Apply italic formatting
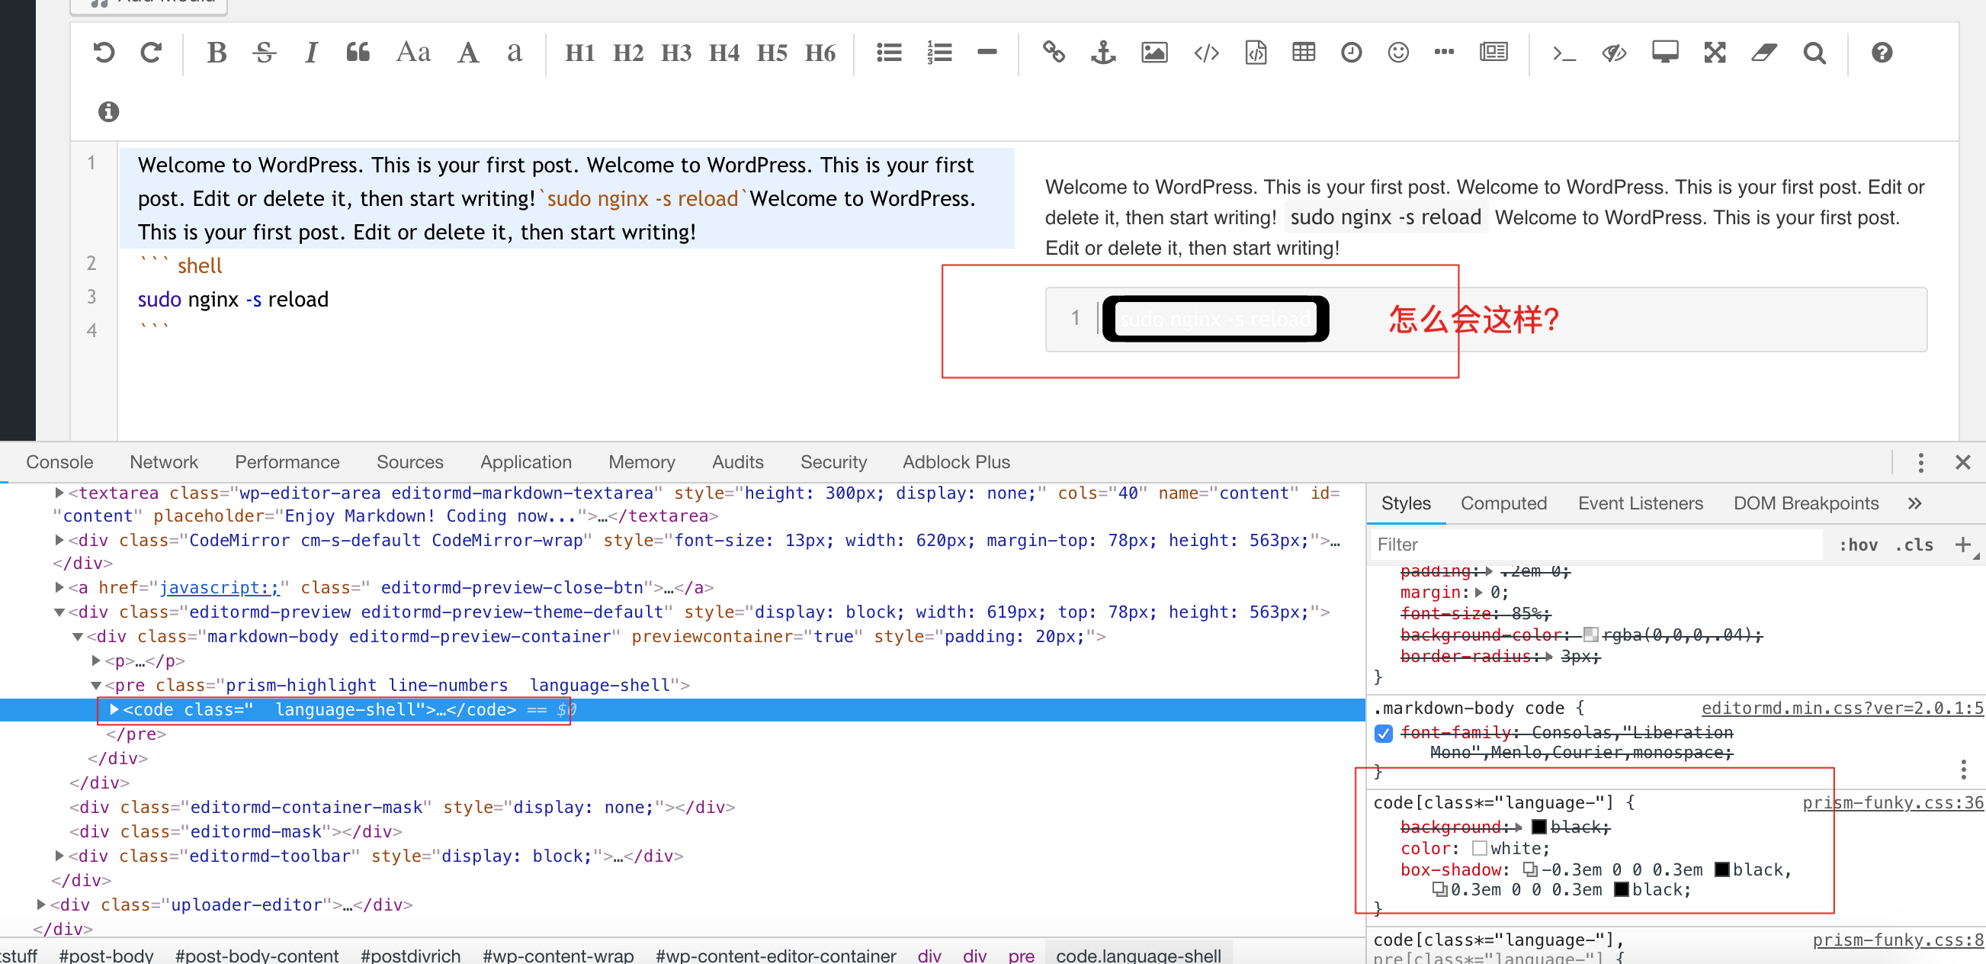Screen dimensions: 1986x964 311,53
